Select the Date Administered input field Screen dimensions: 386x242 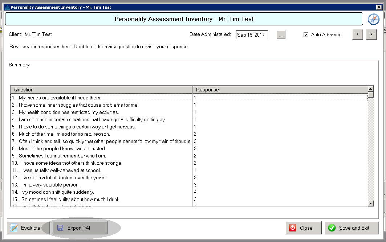pos(252,34)
